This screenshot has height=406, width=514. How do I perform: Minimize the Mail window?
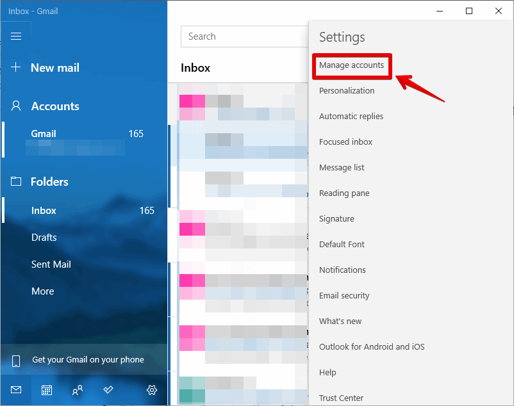pos(440,11)
